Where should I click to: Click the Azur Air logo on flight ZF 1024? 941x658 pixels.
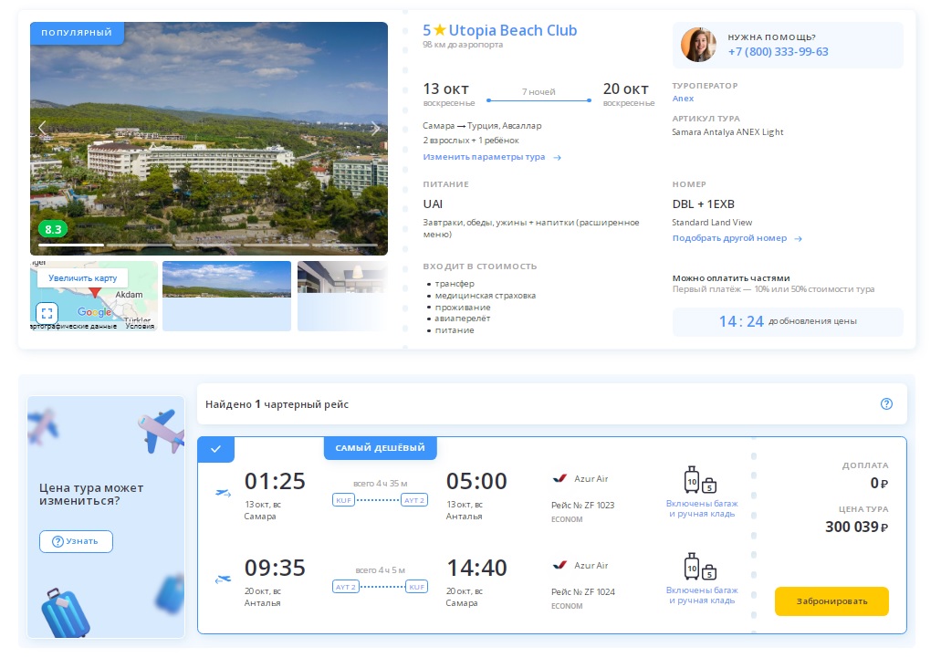point(559,565)
